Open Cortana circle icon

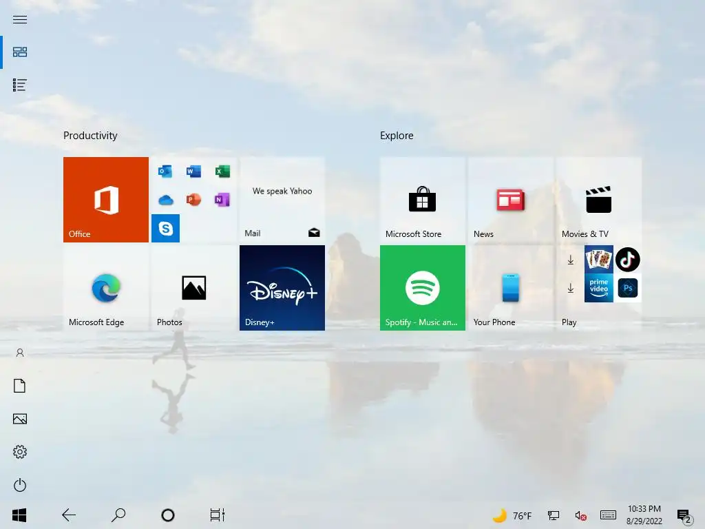pos(168,515)
